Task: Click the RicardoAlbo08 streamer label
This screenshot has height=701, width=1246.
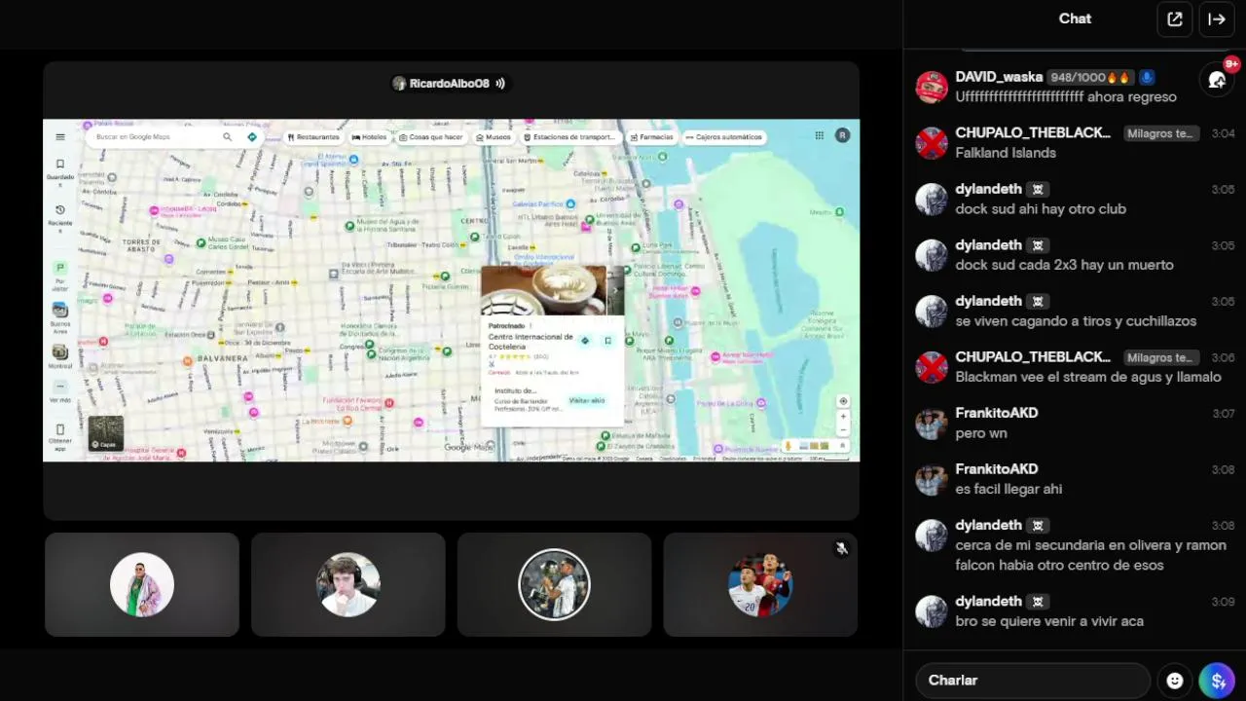Action: coord(449,84)
